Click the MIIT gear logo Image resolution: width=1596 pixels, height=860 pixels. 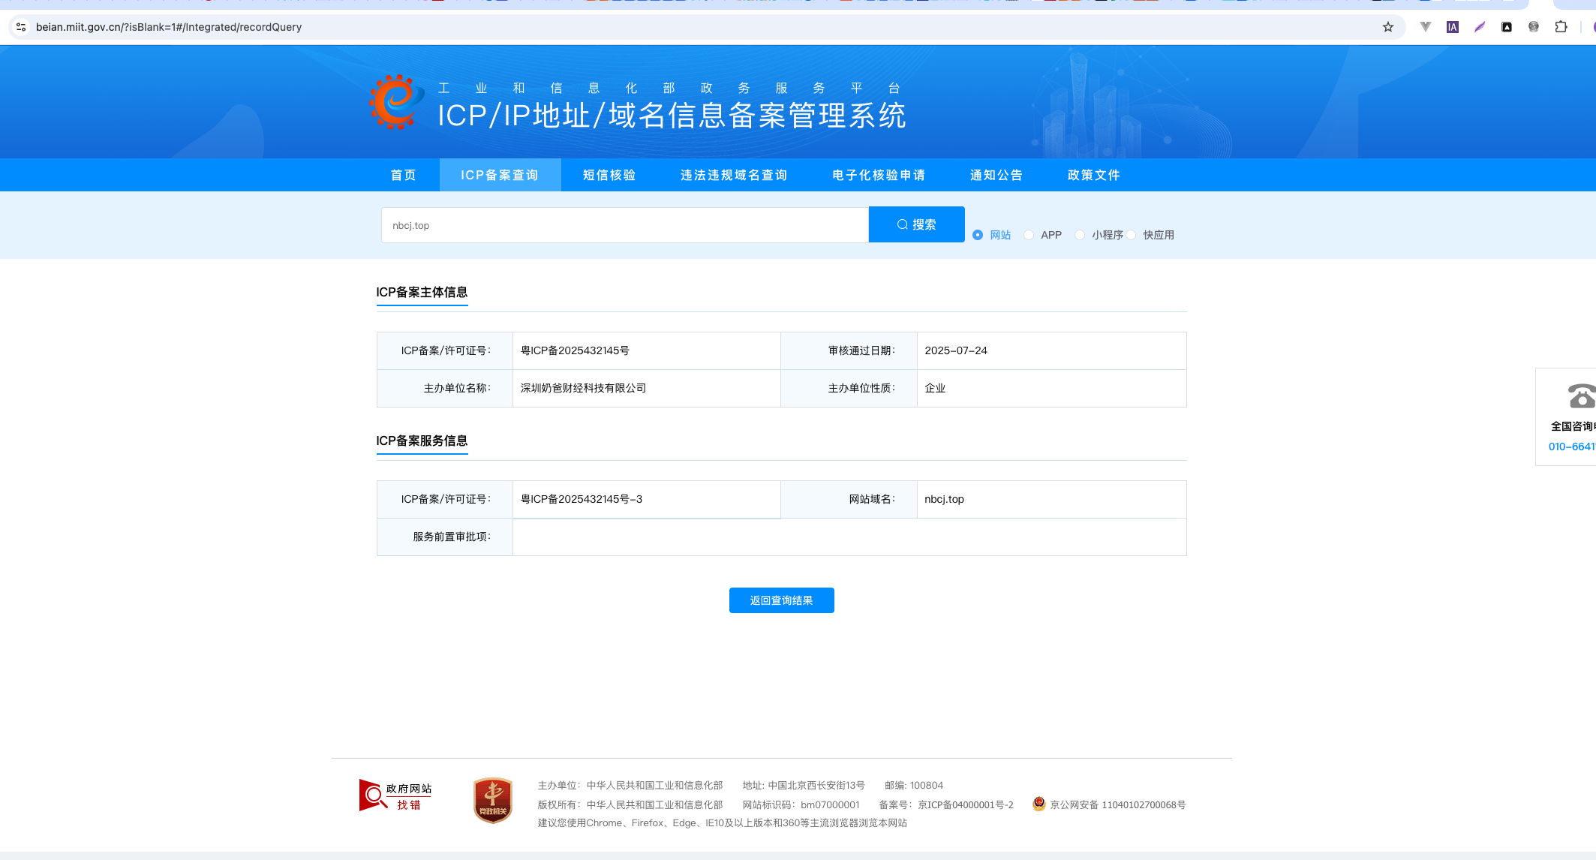point(395,102)
